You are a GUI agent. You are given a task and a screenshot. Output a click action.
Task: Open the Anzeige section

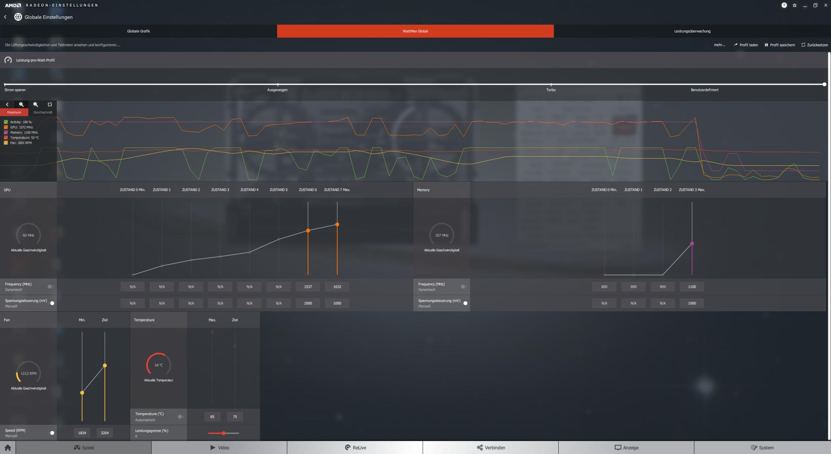point(626,448)
